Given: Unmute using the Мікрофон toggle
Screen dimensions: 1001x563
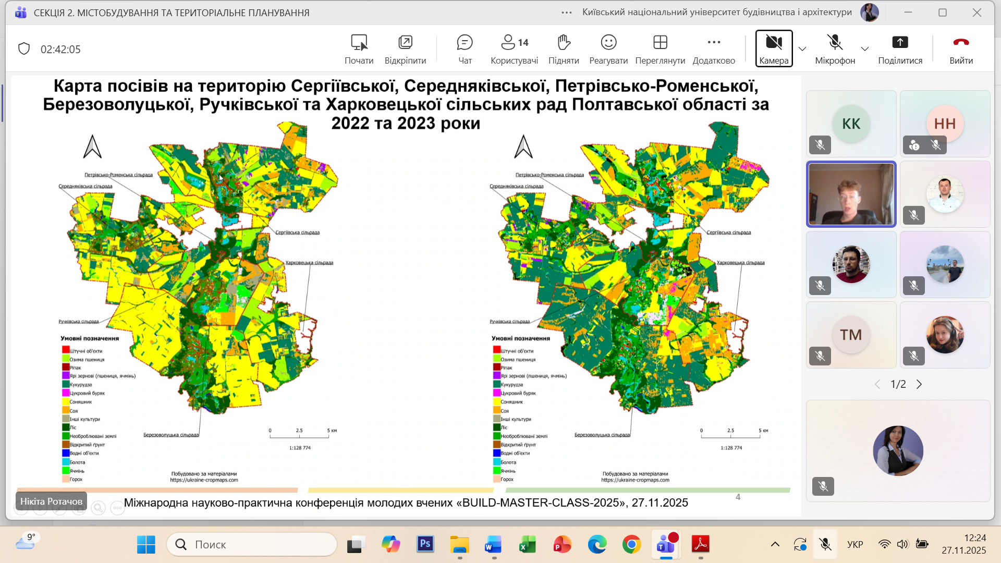Looking at the screenshot, I should [x=835, y=50].
